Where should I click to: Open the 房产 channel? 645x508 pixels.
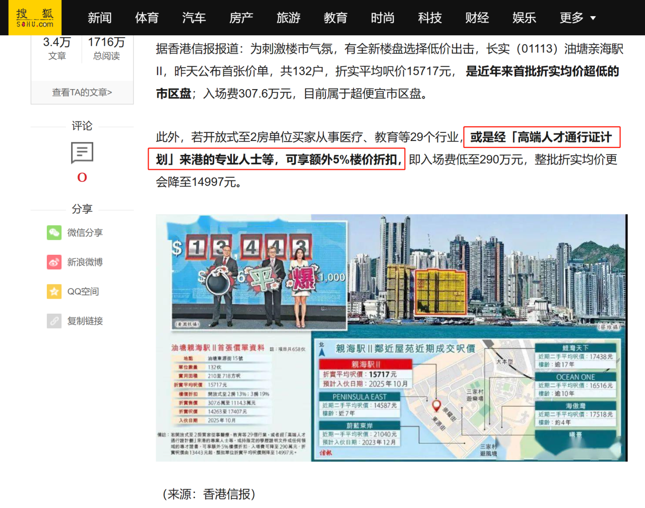[241, 18]
